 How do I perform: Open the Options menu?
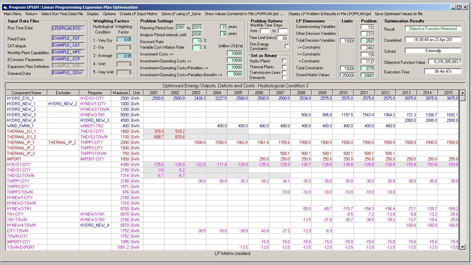109,14
